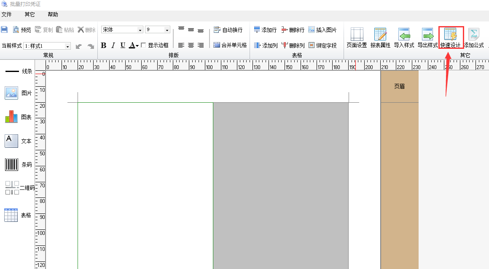Expand the 当前样式 style dropdown
The image size is (489, 269).
(67, 46)
